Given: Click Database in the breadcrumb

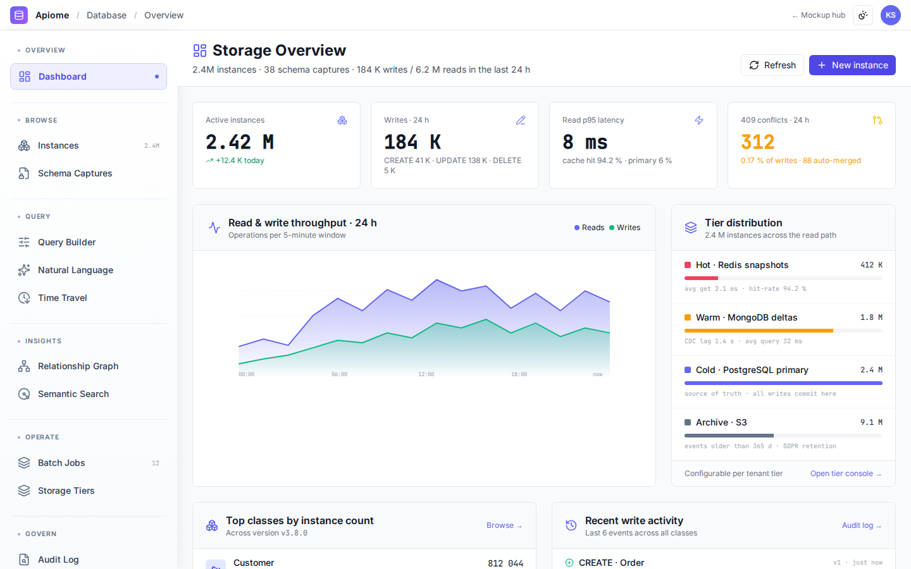Looking at the screenshot, I should (x=106, y=15).
